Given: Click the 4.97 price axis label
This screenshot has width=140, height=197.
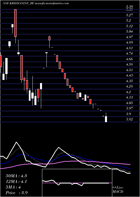Looking at the screenshot, I should (x=129, y=37).
